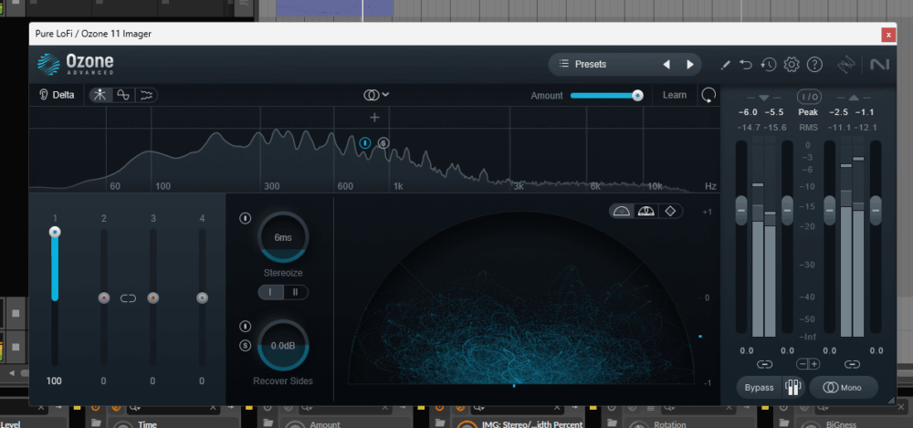Image resolution: width=913 pixels, height=428 pixels.
Task: Open the undo history clock icon
Action: coord(769,65)
